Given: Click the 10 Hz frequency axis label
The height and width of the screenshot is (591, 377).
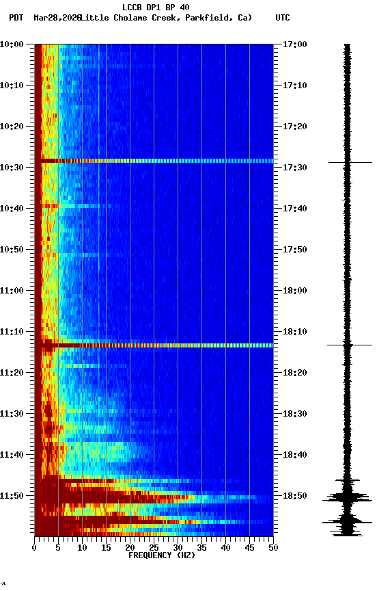Looking at the screenshot, I should coord(82,548).
